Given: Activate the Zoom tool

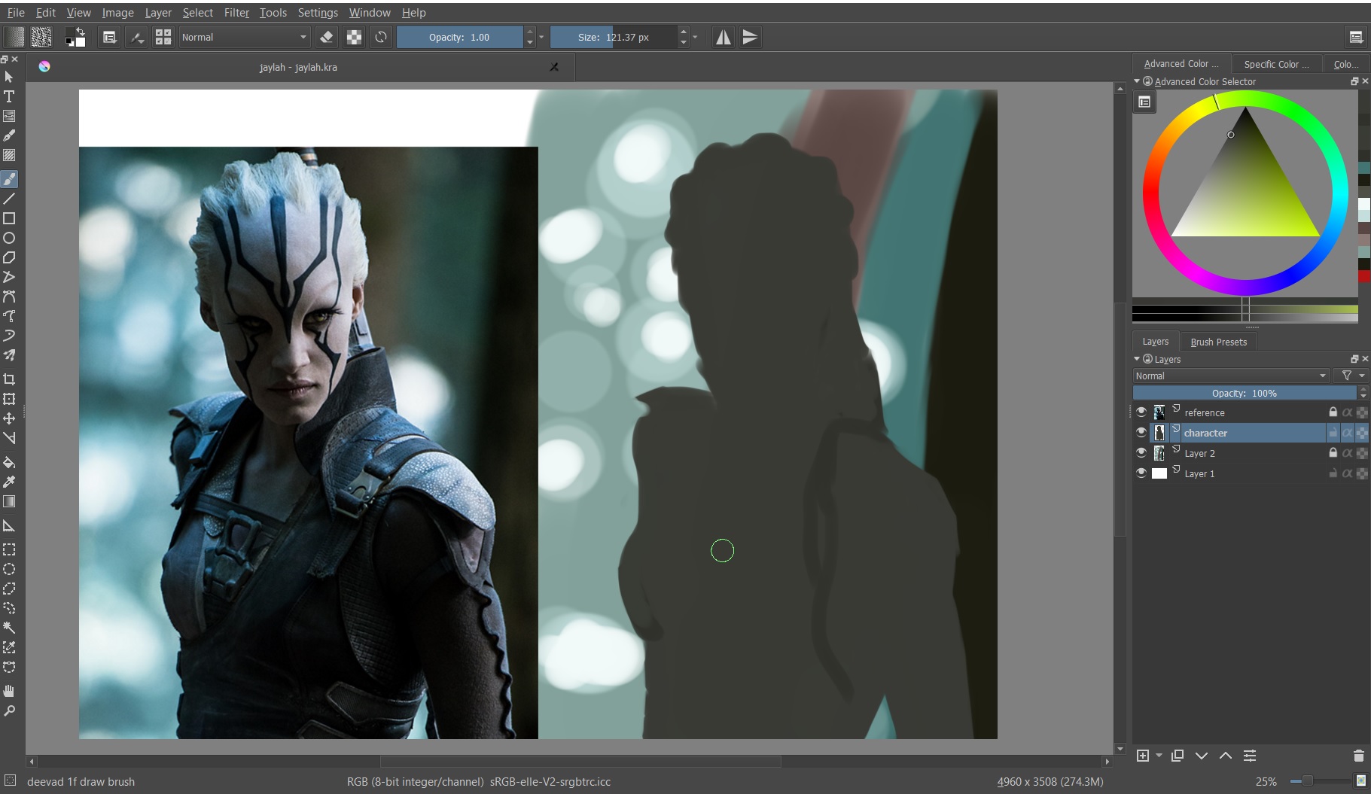Looking at the screenshot, I should pos(9,710).
